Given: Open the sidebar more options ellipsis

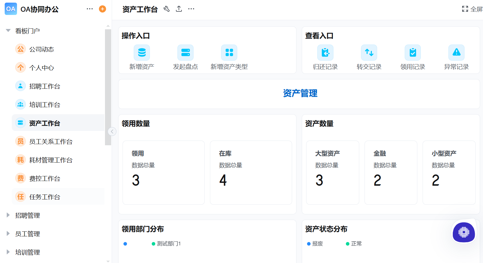Looking at the screenshot, I should click(x=90, y=9).
